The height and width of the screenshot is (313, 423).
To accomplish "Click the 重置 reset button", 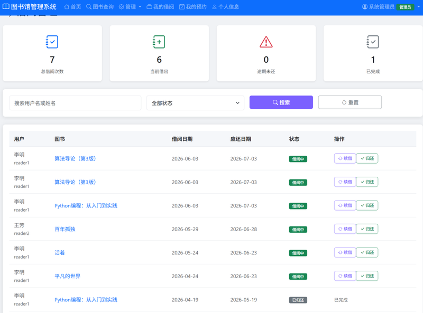I will (350, 102).
